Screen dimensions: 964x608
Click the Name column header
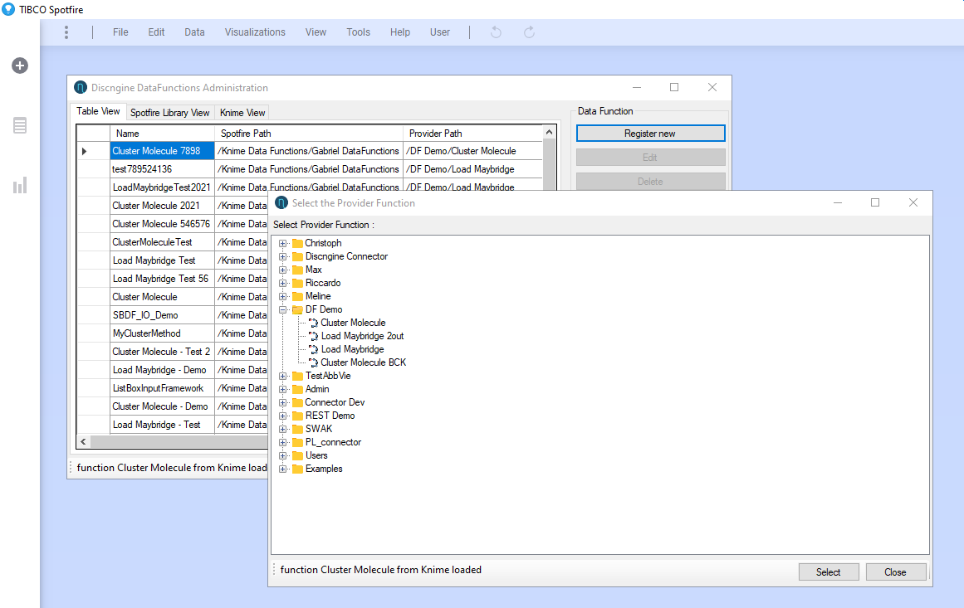(x=162, y=134)
